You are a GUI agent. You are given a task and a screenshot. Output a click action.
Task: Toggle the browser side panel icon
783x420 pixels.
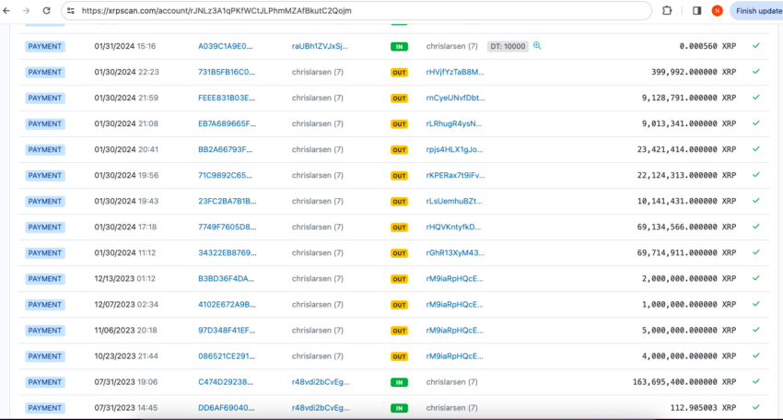click(696, 10)
